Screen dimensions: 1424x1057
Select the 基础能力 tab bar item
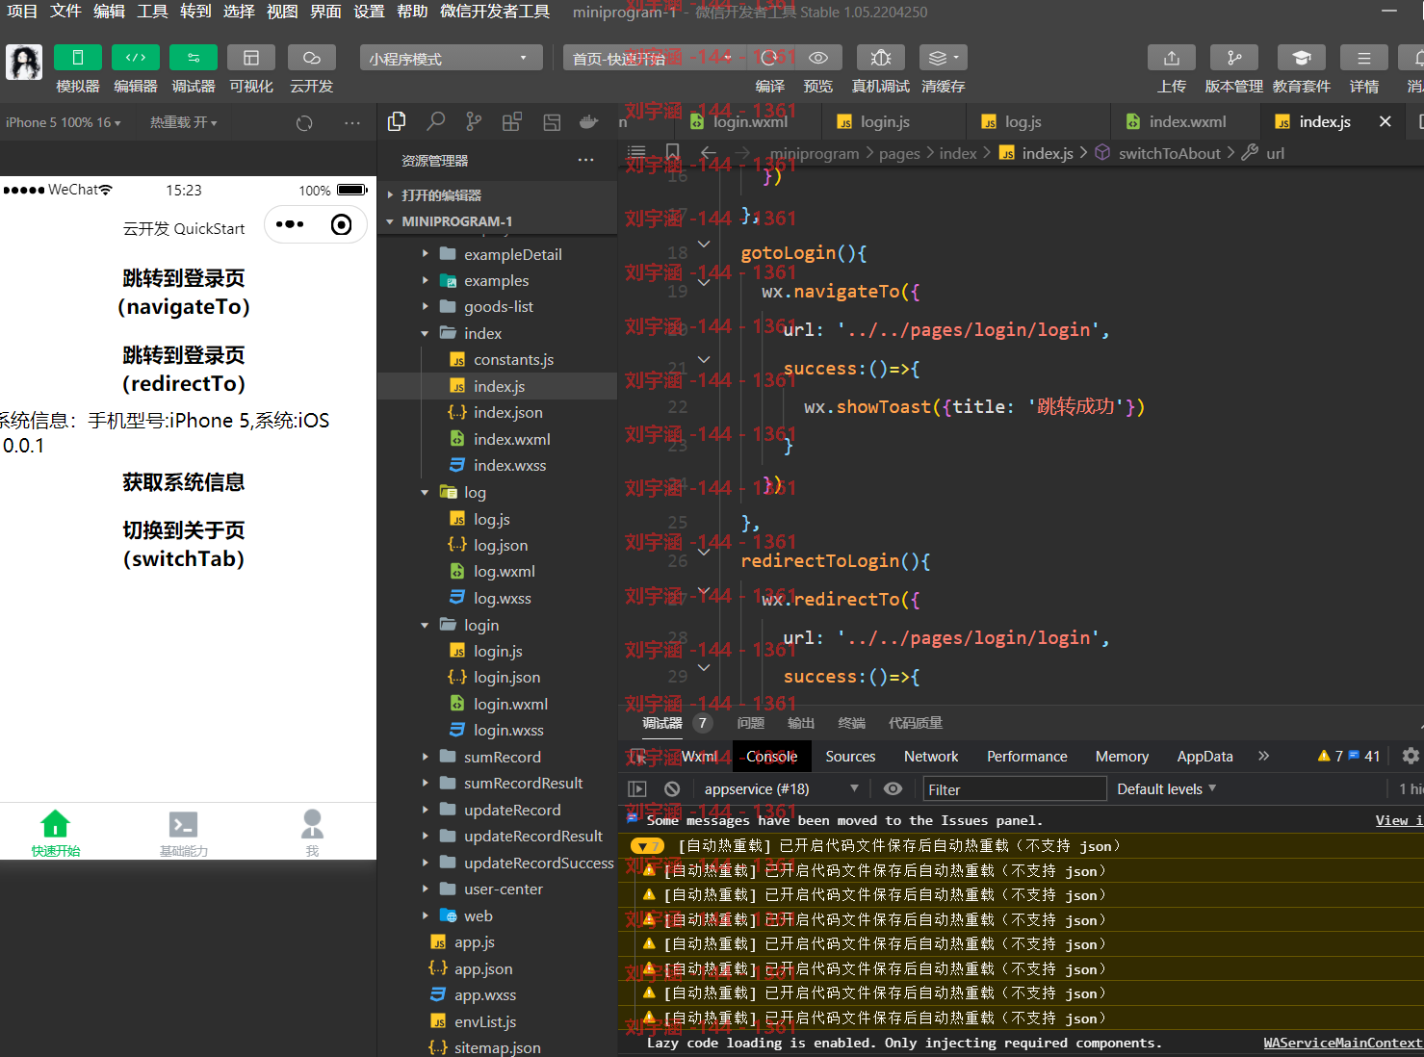[x=183, y=834]
